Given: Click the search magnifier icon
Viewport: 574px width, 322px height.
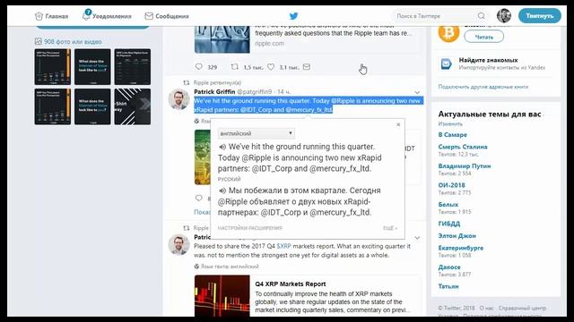Looking at the screenshot, I should point(482,16).
